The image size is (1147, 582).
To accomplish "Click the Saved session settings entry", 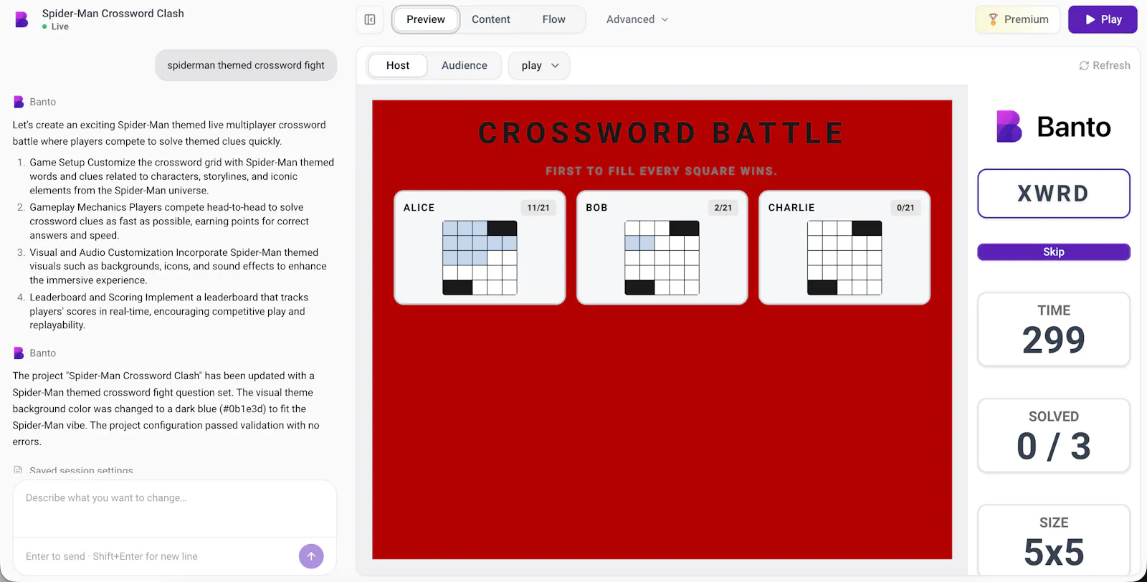I will (x=74, y=470).
